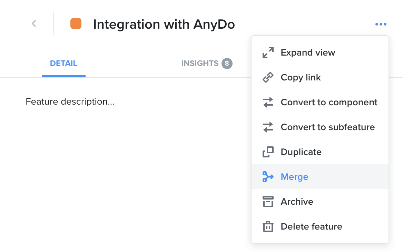Select Delete feature menu entry
Viewport: 403px width, 252px height.
[x=320, y=226]
